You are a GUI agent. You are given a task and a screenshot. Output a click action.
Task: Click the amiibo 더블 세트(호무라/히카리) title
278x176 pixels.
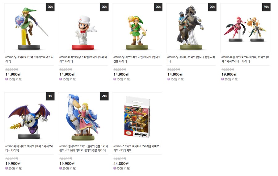click(245, 59)
